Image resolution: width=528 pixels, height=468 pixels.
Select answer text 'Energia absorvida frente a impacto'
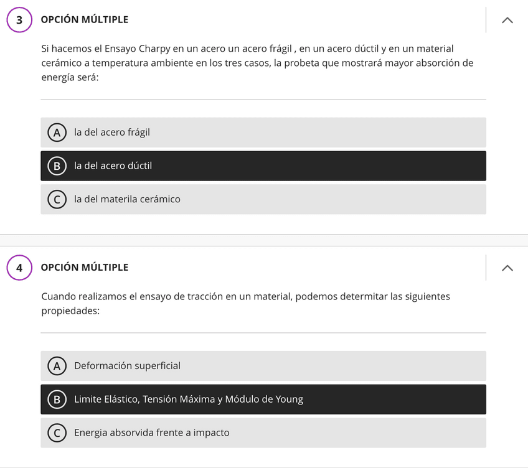click(x=151, y=433)
